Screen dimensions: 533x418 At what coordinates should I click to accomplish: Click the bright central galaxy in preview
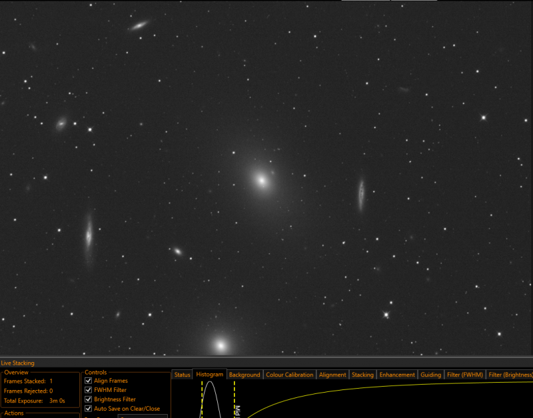tap(262, 180)
